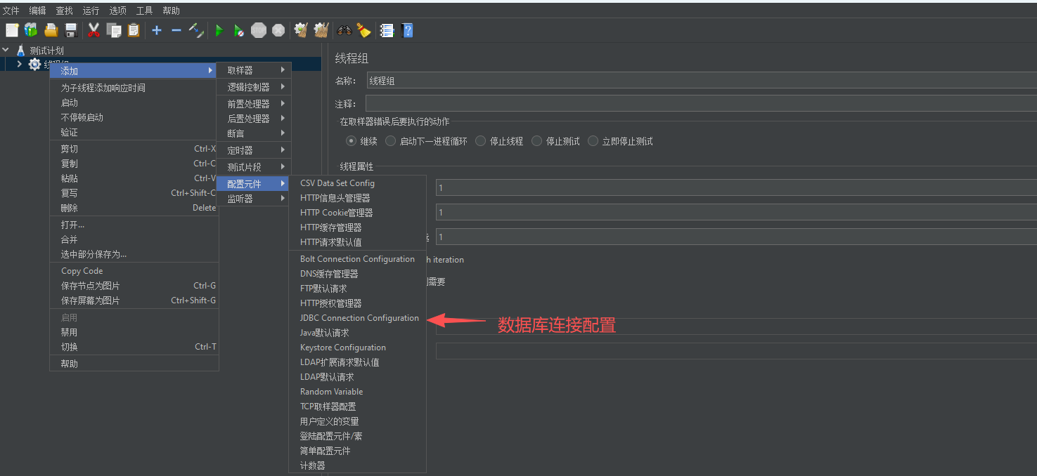Open the 选项 menu

point(118,11)
